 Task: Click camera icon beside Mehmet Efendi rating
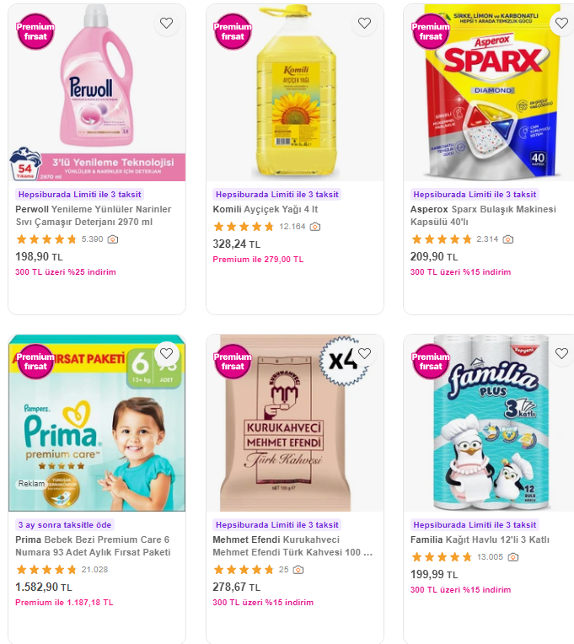pyautogui.click(x=298, y=570)
